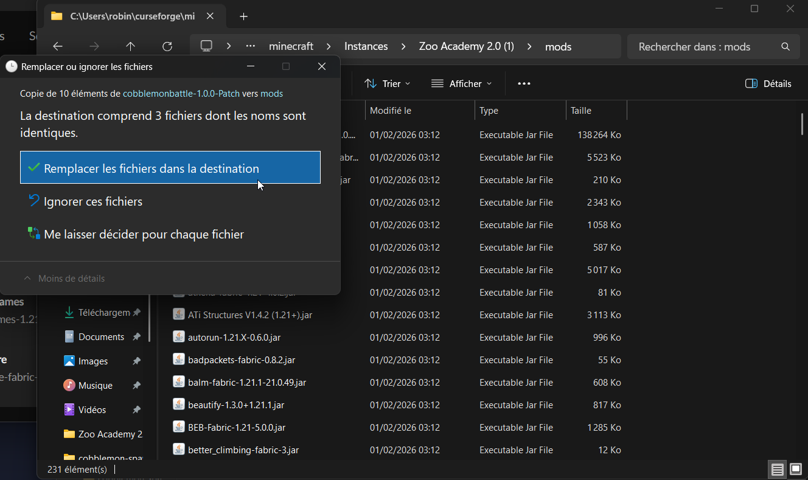Screen dimensions: 808x480
Task: Click the ATi Structures jar file icon
Action: tap(178, 315)
